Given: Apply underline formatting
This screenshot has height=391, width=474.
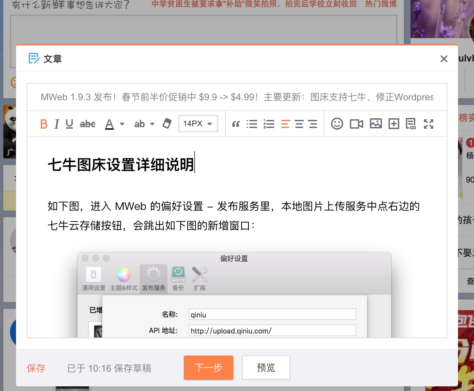Looking at the screenshot, I should coord(69,124).
